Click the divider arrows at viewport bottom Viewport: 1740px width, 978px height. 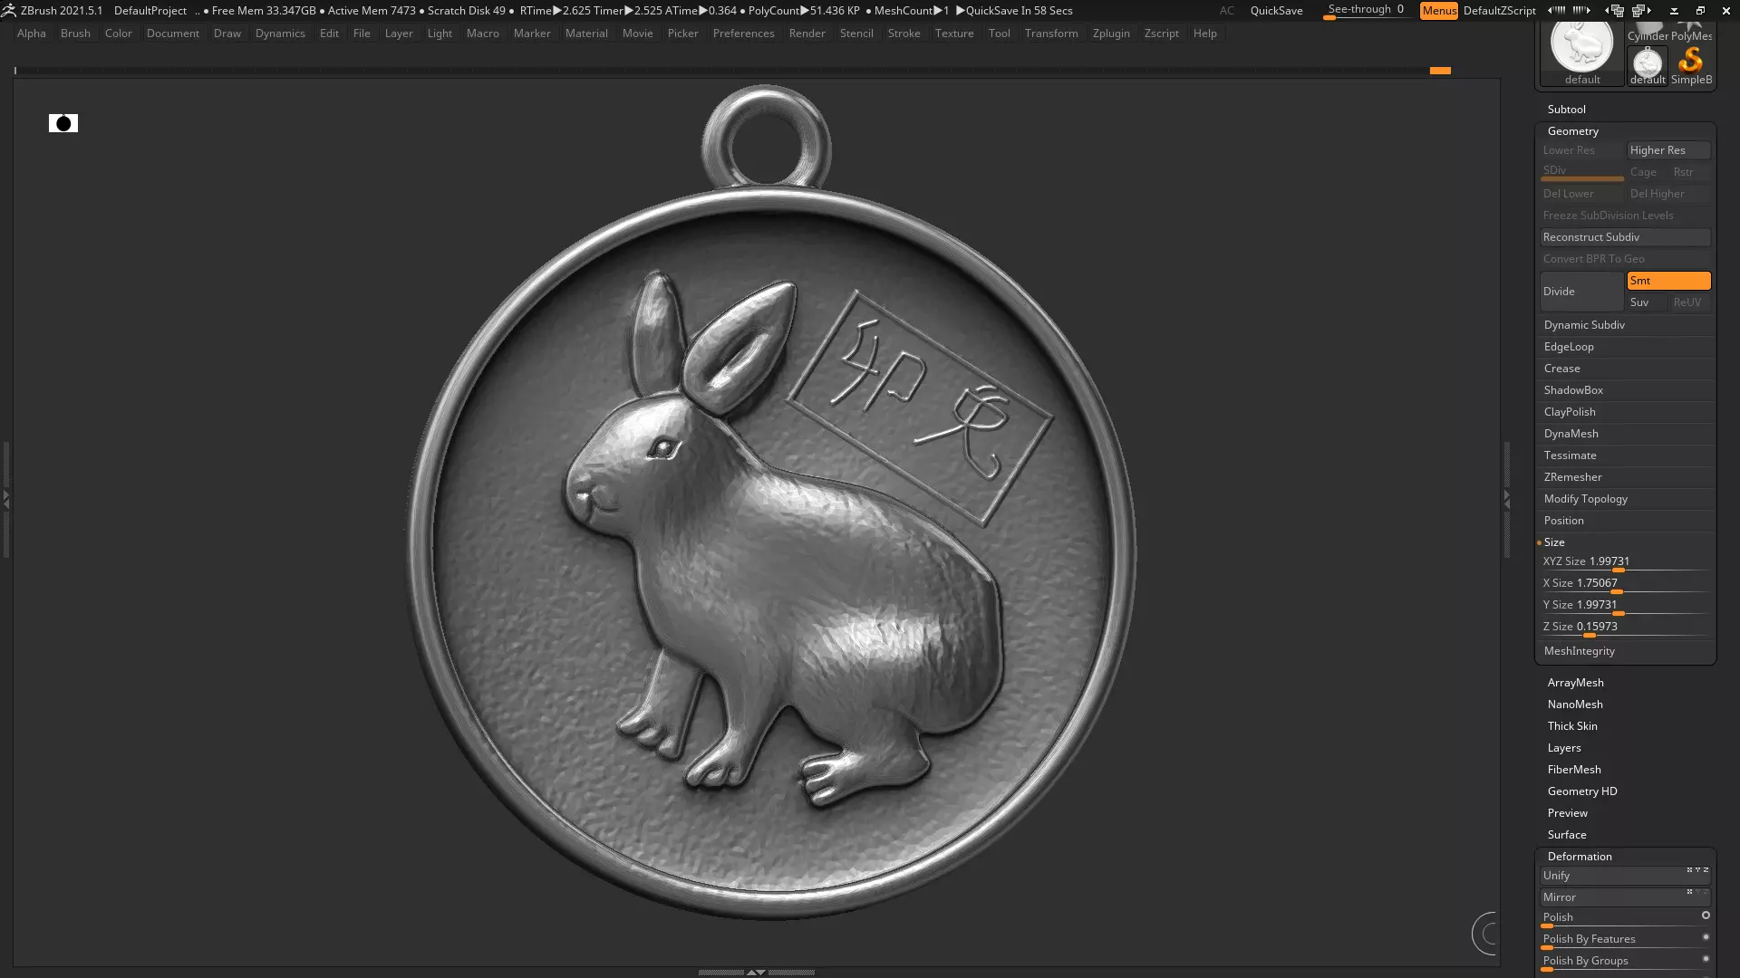(x=755, y=972)
